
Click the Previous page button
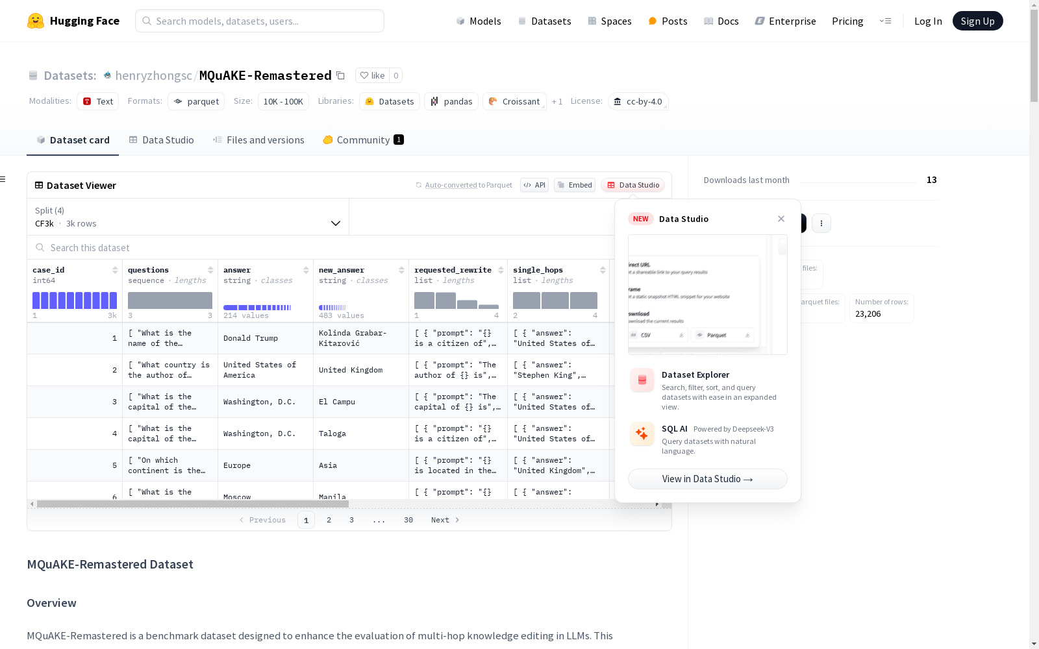click(x=263, y=520)
